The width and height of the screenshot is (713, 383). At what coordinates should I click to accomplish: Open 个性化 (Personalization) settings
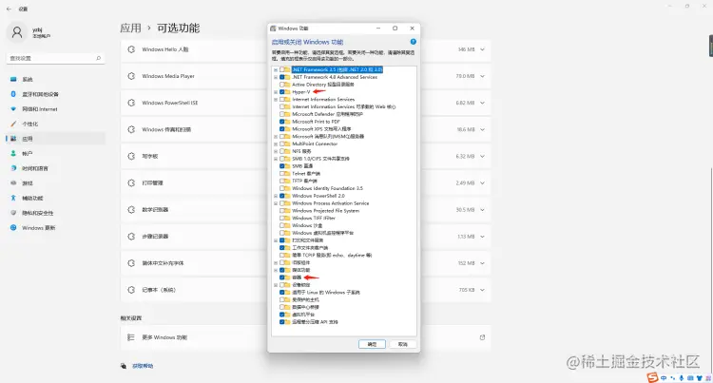coord(55,124)
